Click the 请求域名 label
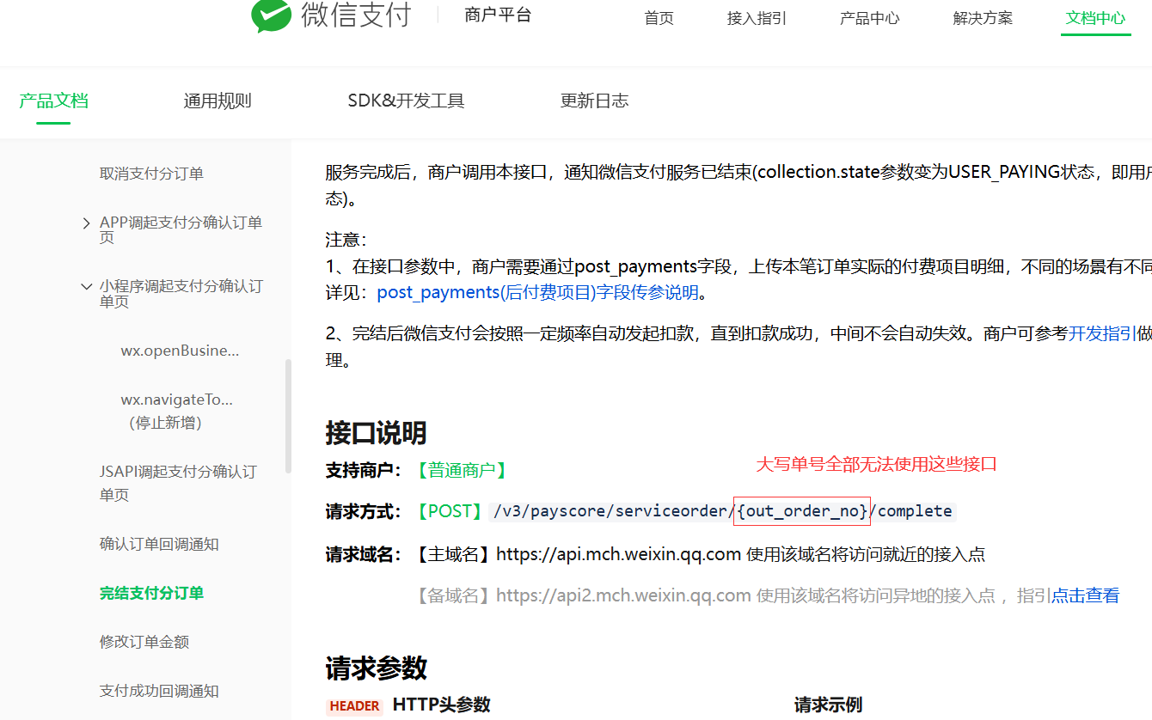 [x=363, y=554]
